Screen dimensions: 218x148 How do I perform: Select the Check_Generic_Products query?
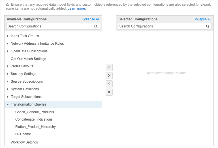(35, 112)
